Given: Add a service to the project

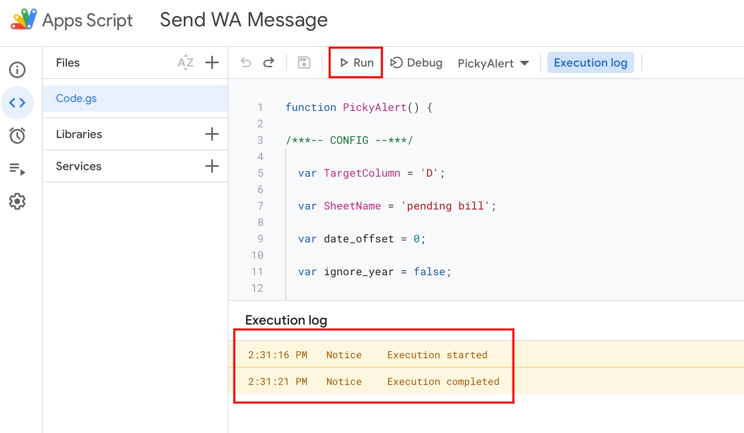Looking at the screenshot, I should (x=212, y=166).
